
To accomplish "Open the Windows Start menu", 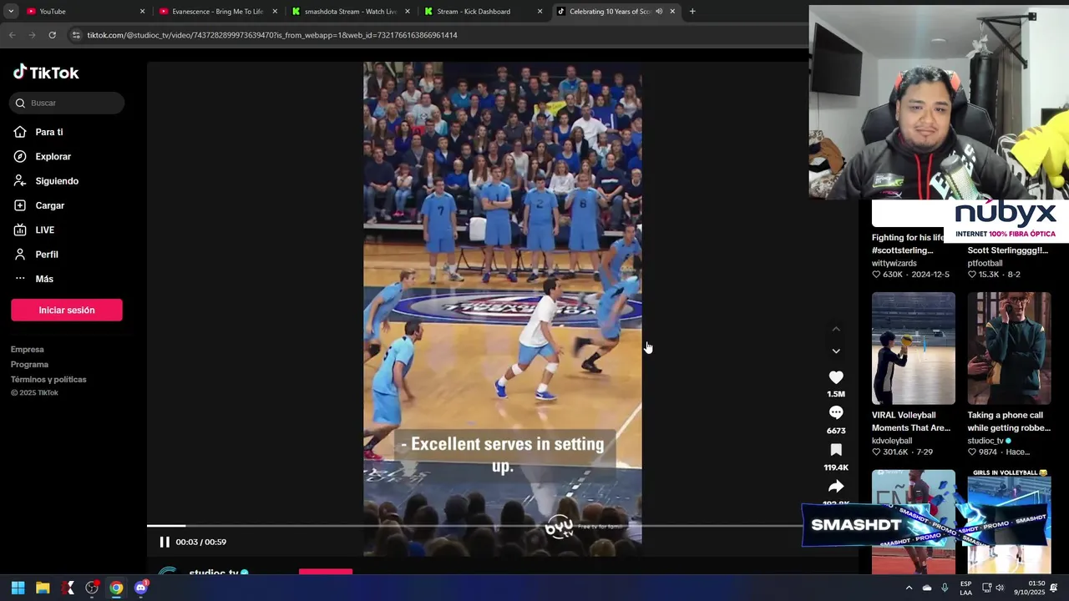I will click(x=18, y=588).
